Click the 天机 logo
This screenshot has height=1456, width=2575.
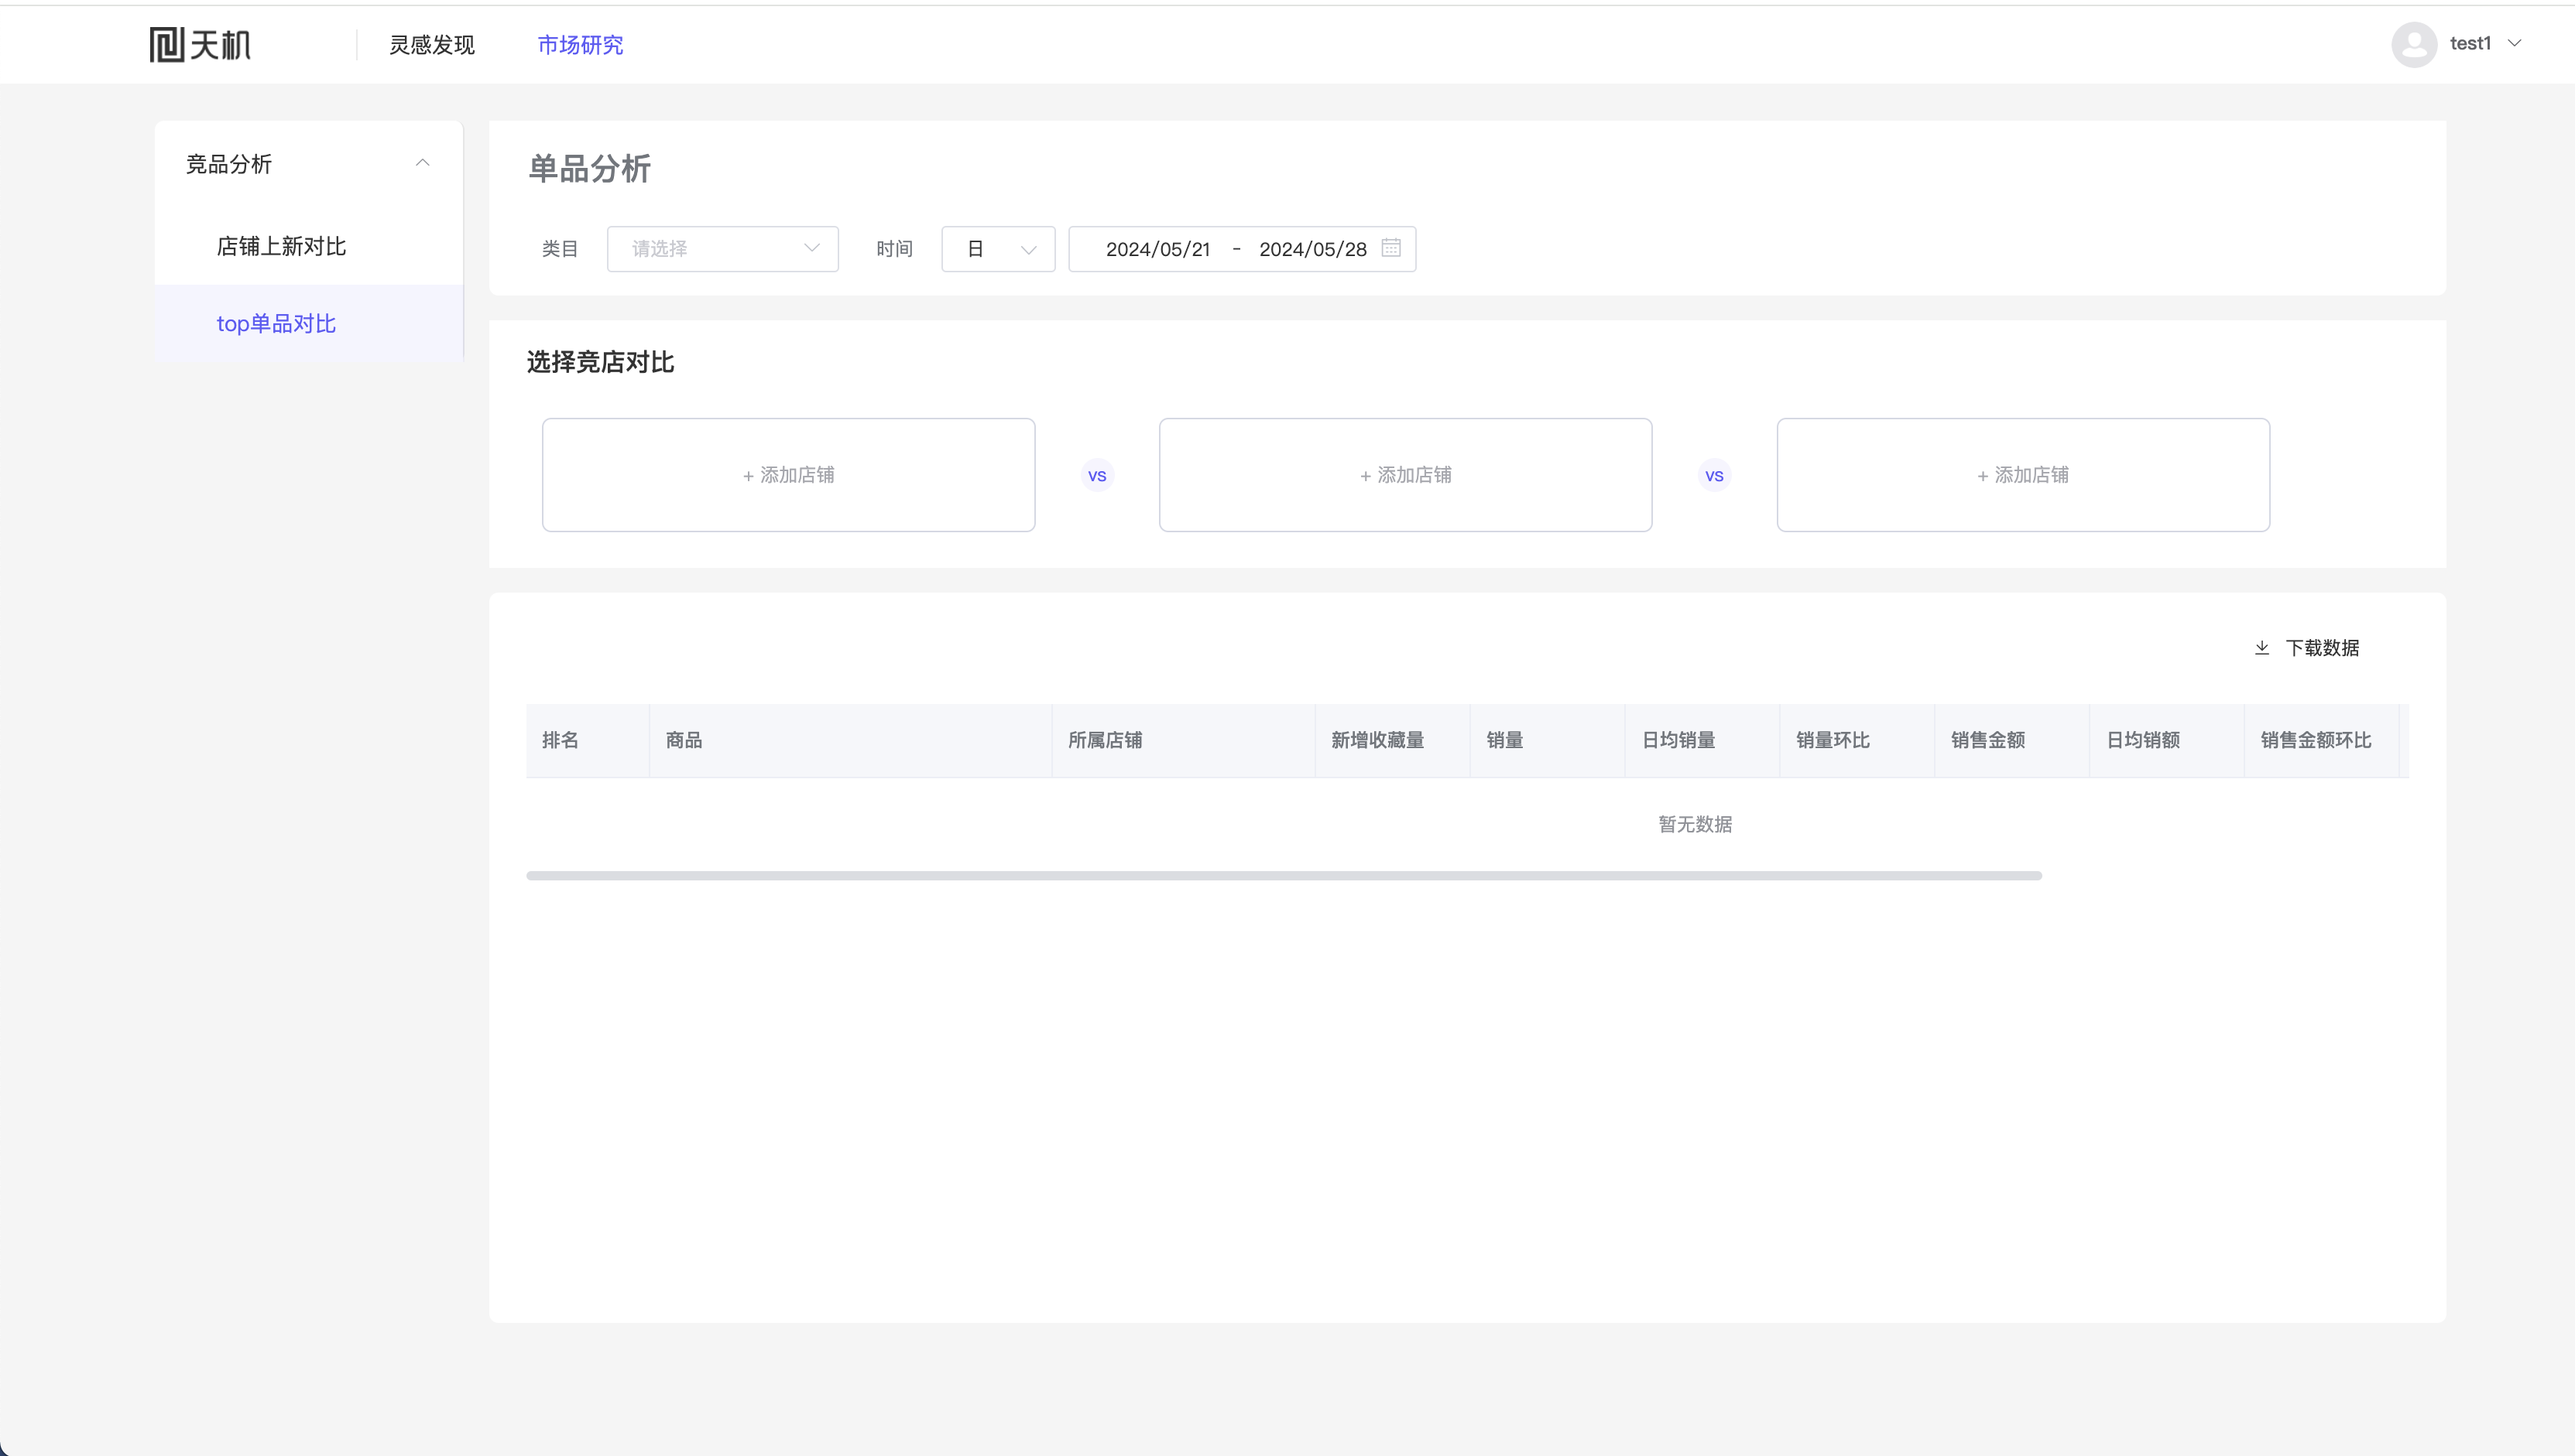200,45
